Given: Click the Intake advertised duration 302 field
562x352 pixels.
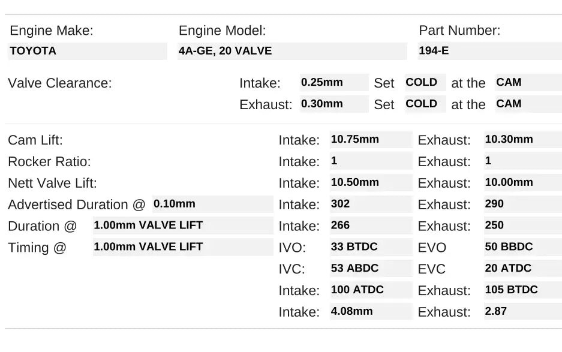Looking at the screenshot, I should (x=371, y=204).
